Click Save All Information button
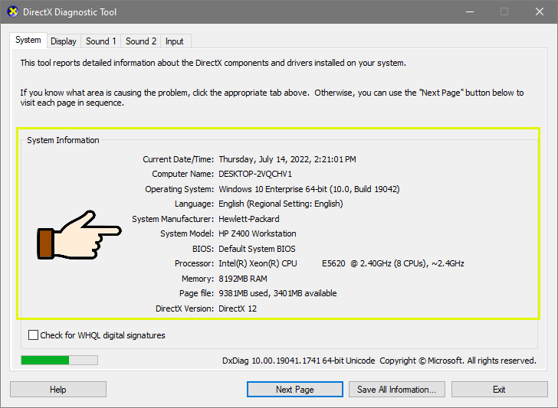 (x=397, y=390)
